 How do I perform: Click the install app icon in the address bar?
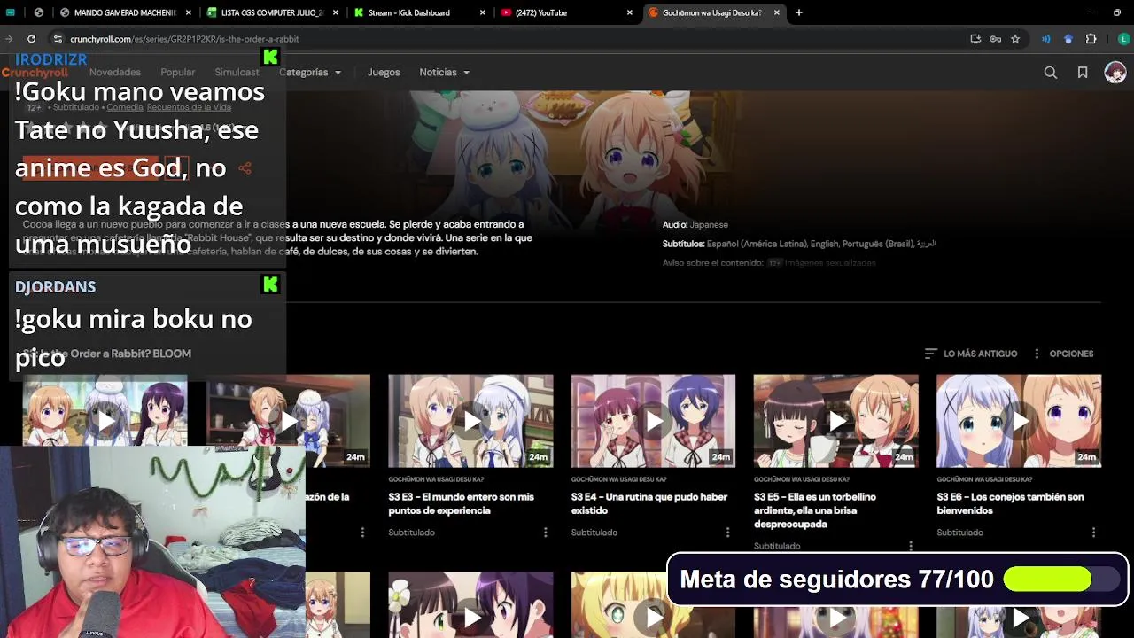[x=975, y=39]
